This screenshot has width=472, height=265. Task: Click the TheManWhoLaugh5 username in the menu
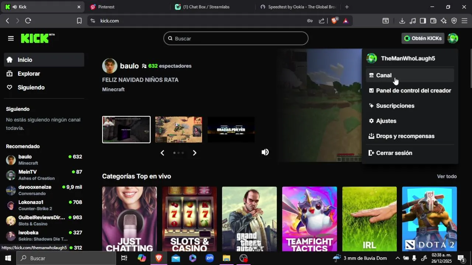tap(408, 59)
